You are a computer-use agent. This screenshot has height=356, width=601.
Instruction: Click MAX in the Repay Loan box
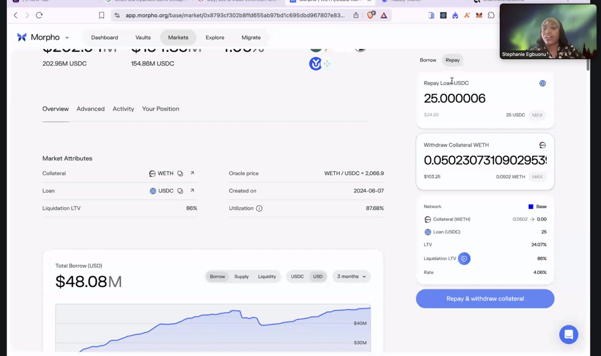click(x=537, y=115)
